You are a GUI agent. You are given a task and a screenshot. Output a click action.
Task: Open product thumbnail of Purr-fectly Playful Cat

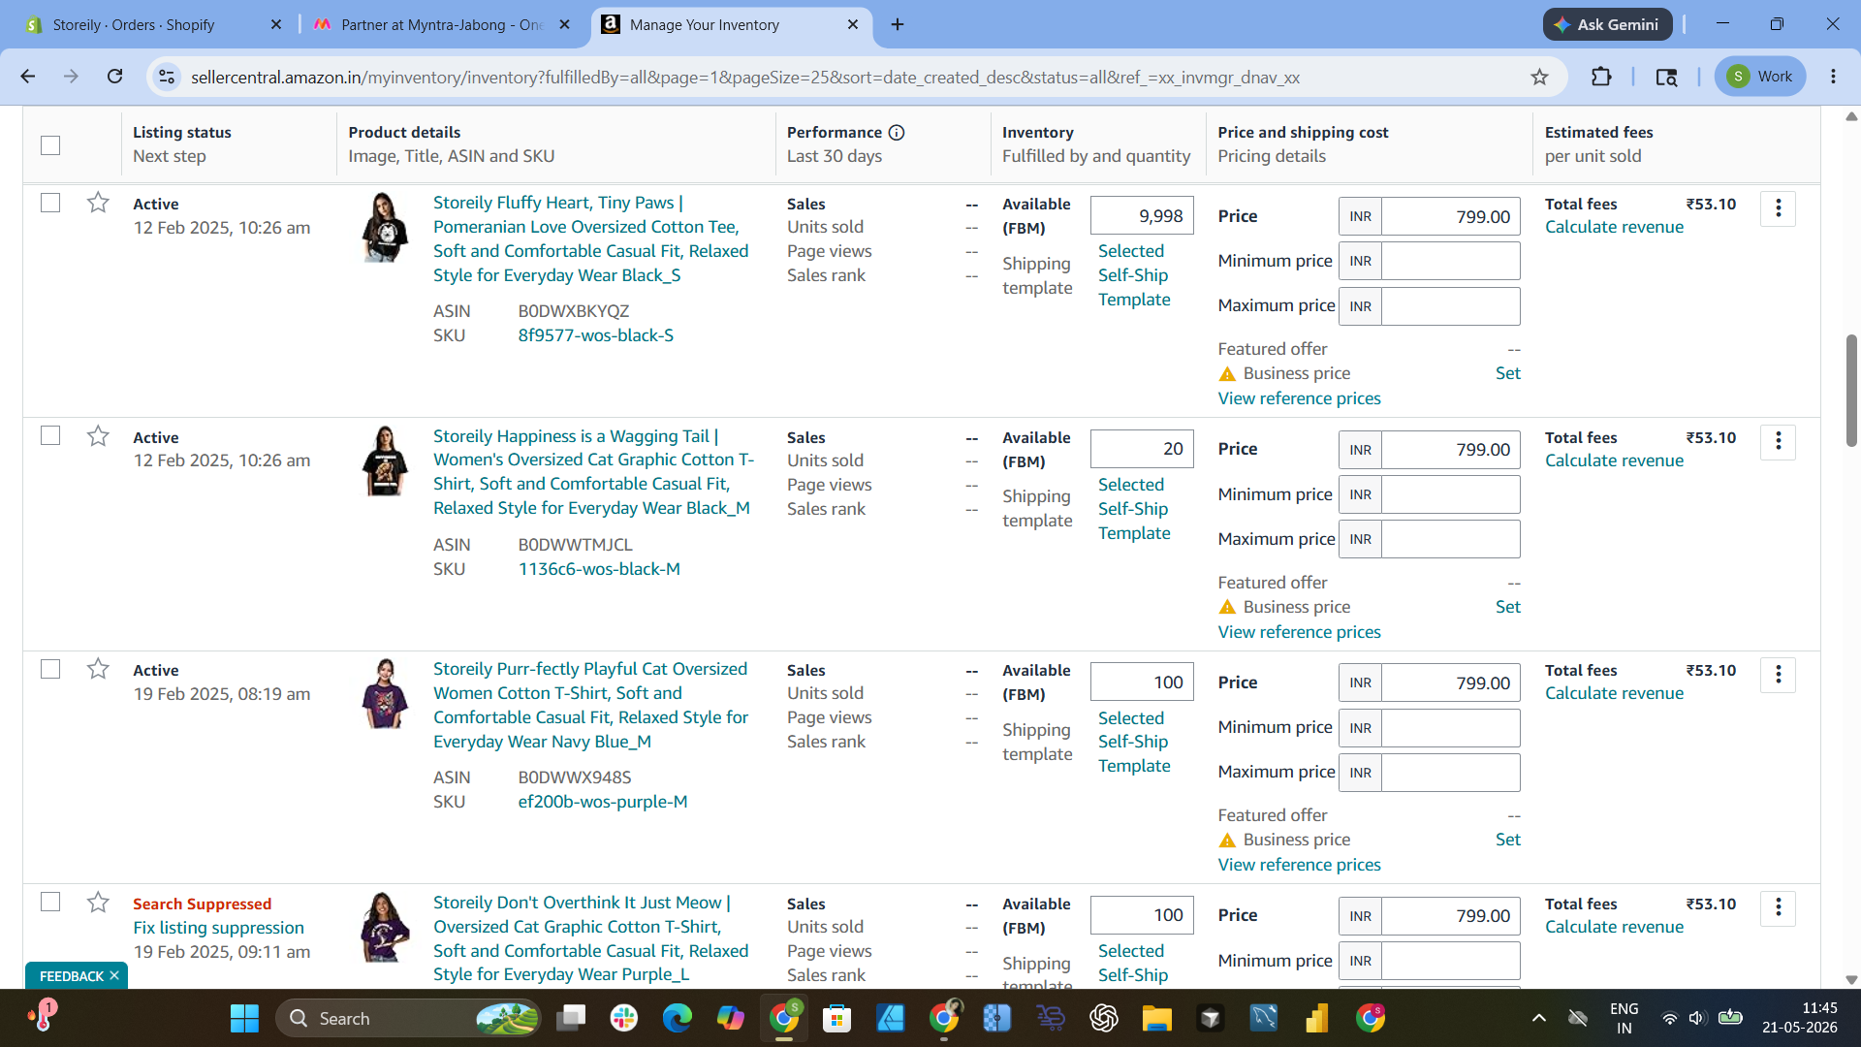385,694
